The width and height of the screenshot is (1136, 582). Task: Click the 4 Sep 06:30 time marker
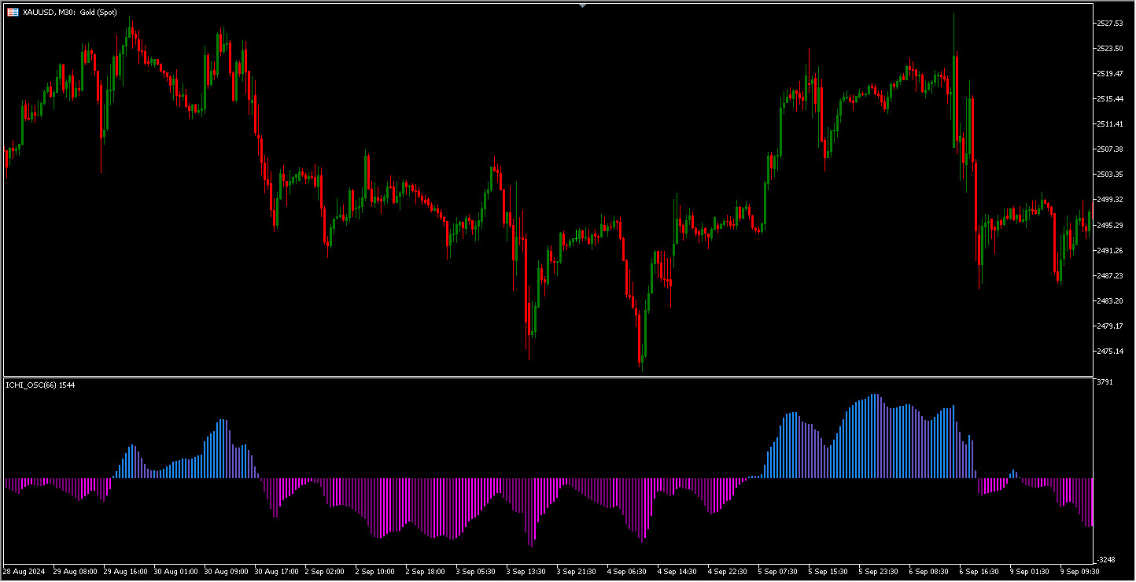point(626,571)
